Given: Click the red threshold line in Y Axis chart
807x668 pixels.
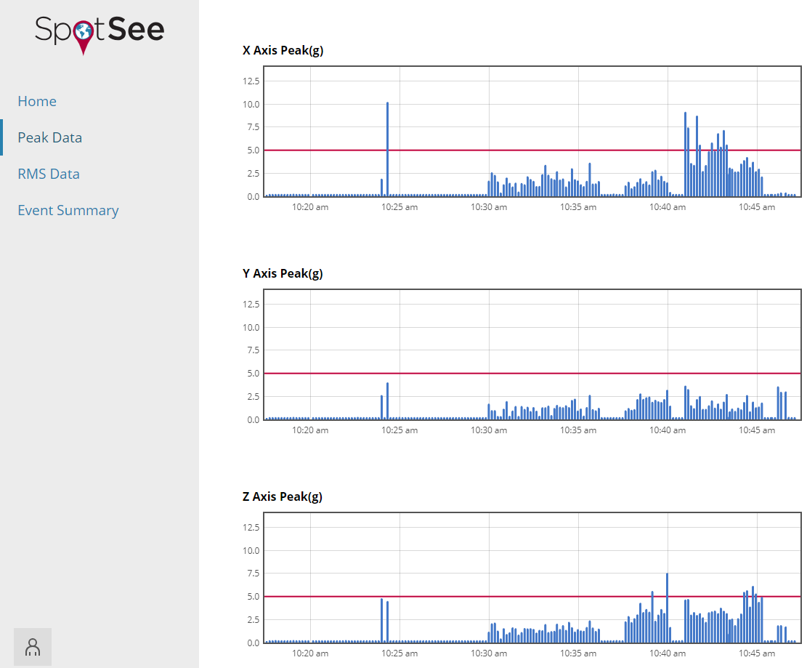Looking at the screenshot, I should click(x=532, y=374).
